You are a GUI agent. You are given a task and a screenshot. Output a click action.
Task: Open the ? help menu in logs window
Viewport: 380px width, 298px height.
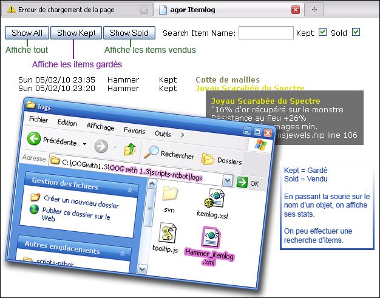pos(182,136)
